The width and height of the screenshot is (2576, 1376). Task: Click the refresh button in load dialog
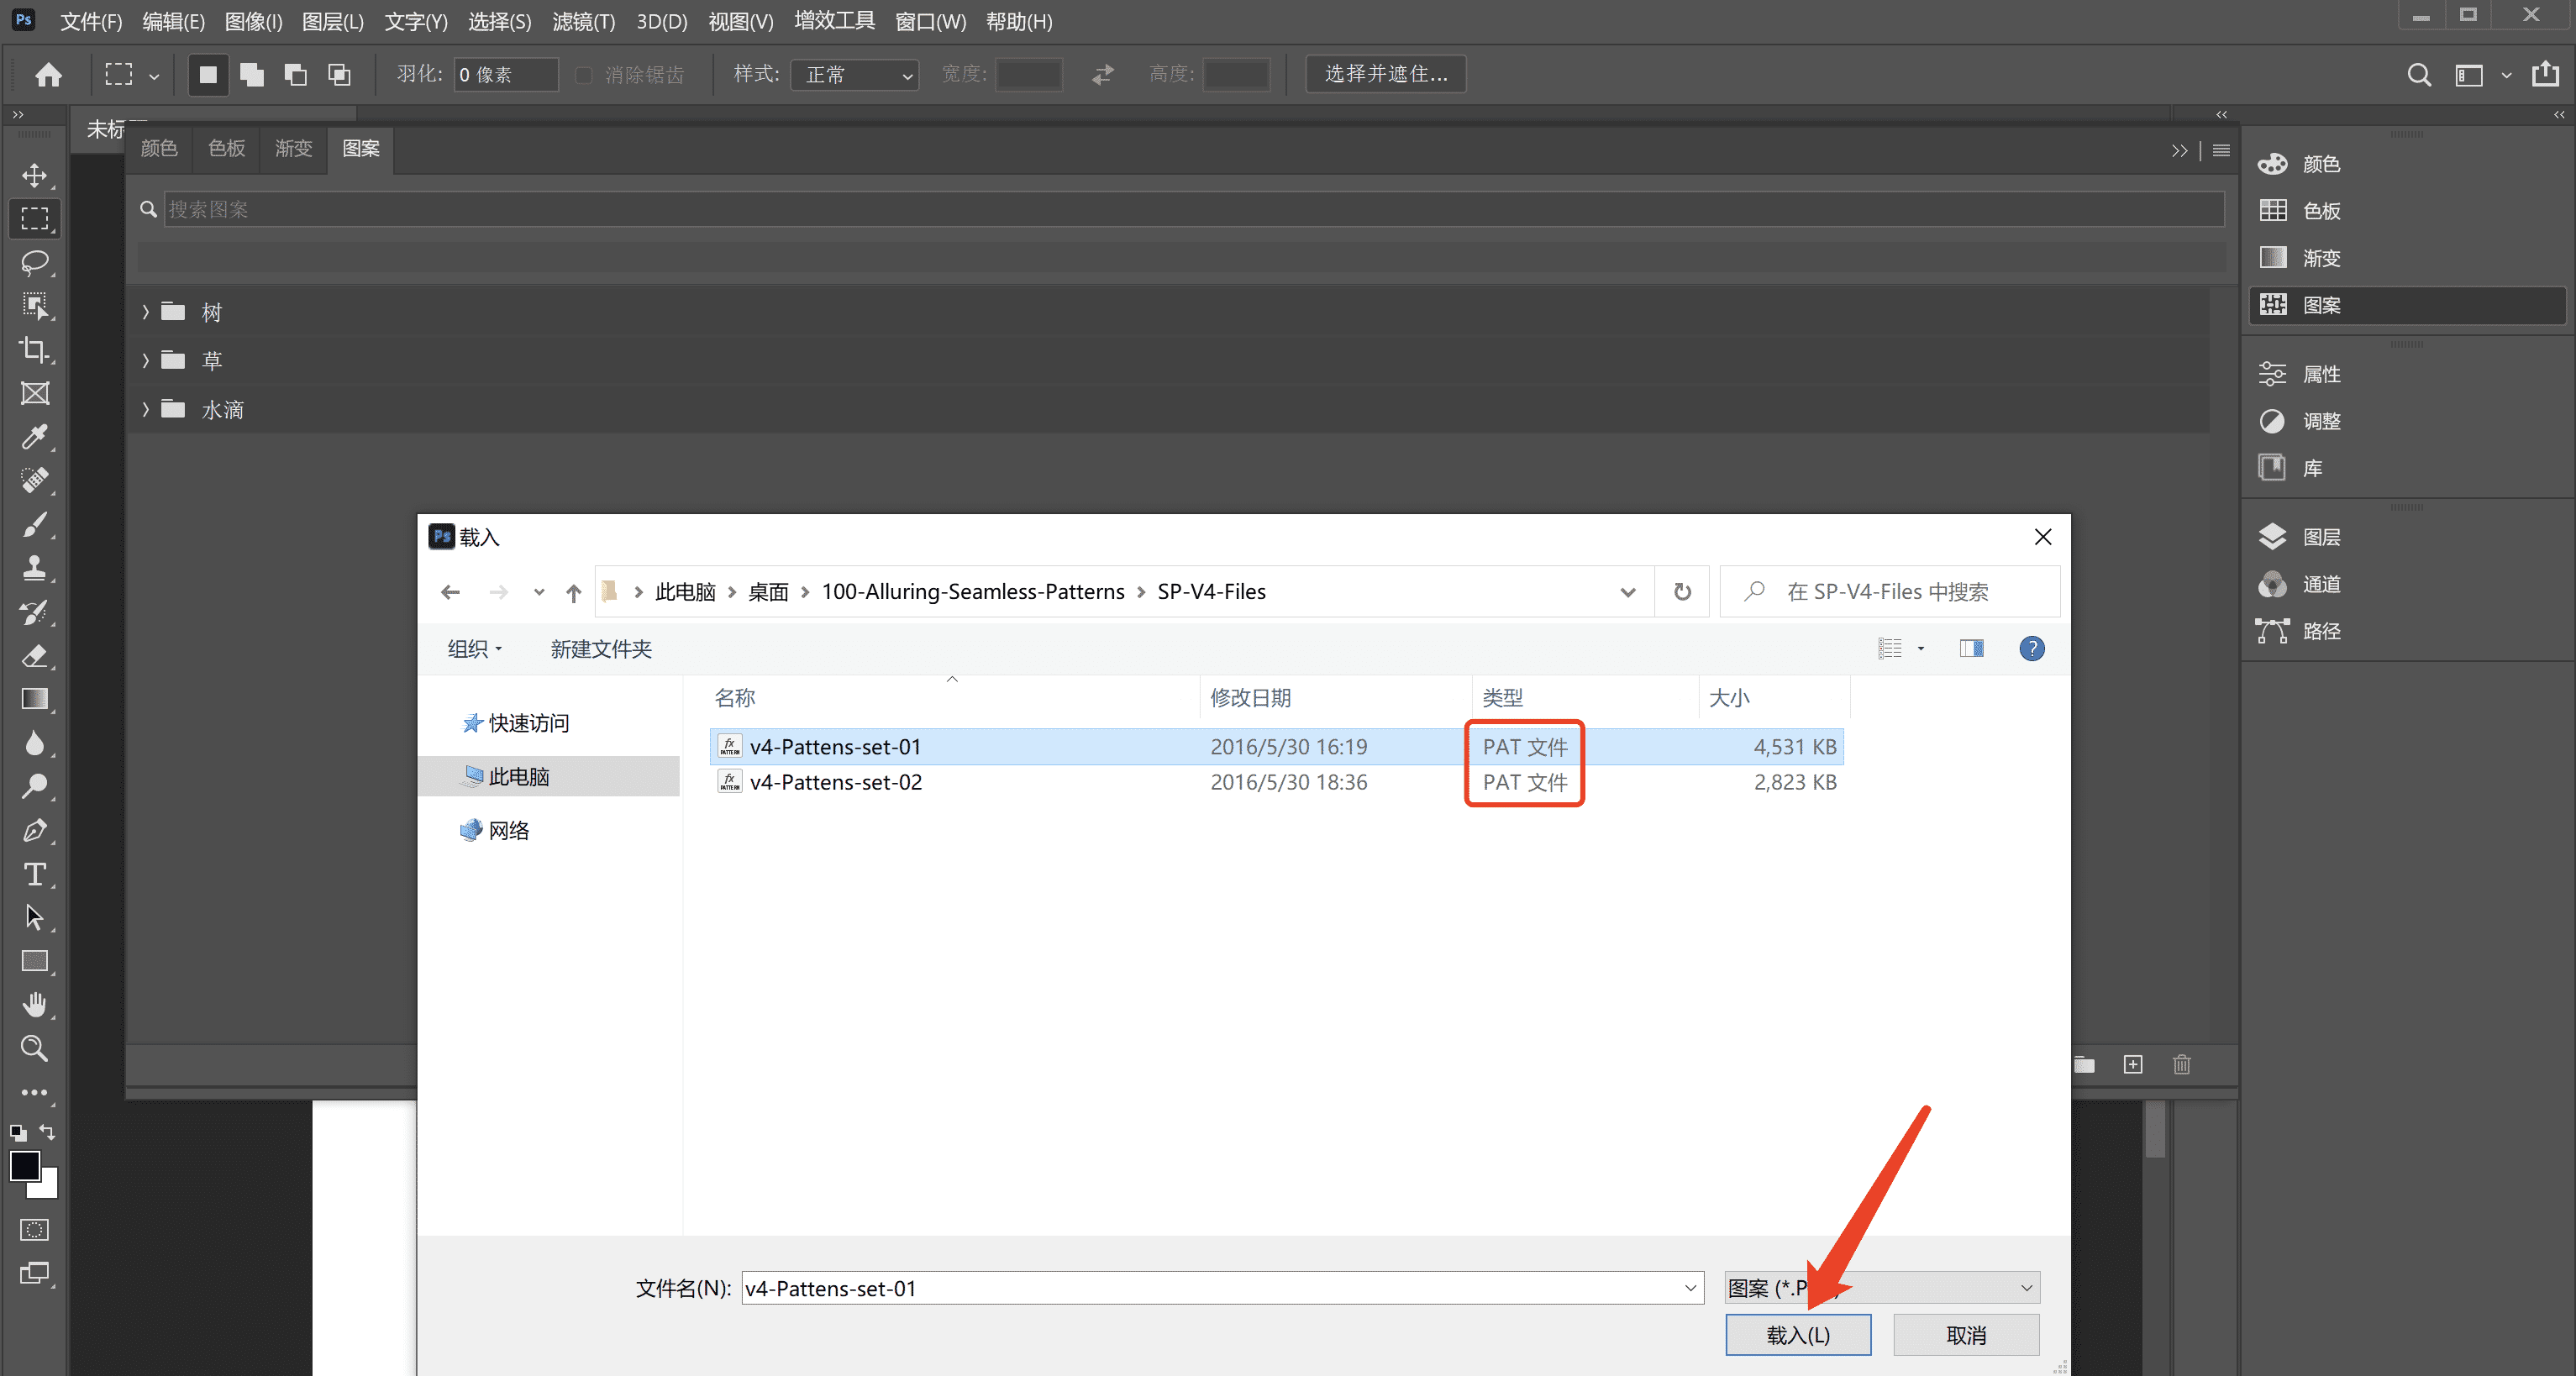click(x=1682, y=592)
